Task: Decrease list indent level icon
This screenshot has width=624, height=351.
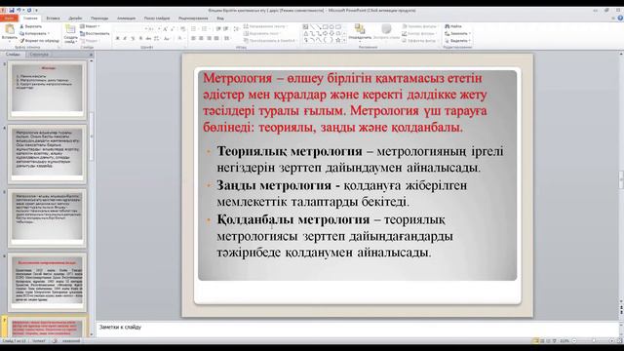Action: [x=218, y=29]
